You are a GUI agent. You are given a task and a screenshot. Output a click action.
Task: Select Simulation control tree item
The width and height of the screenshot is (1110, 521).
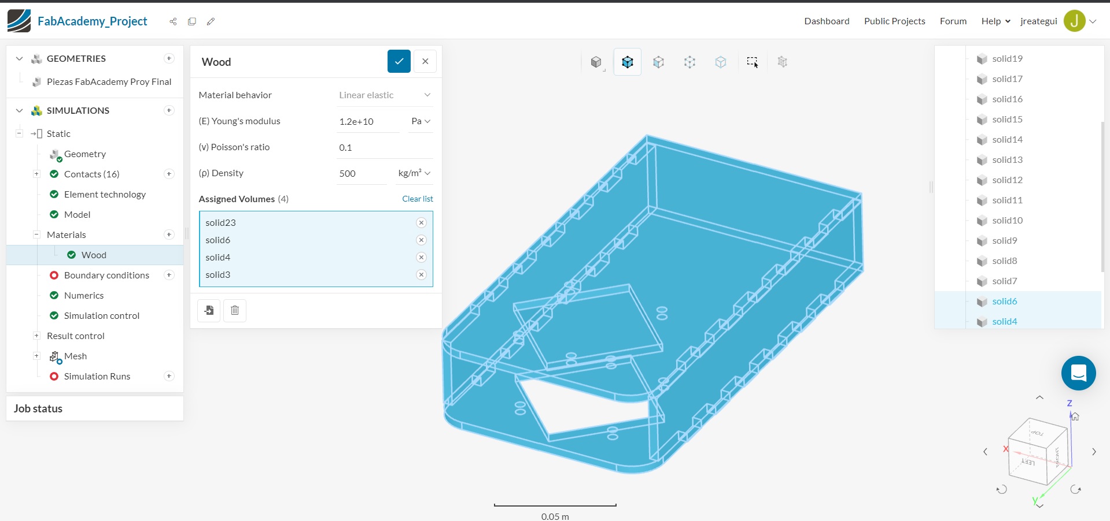[x=102, y=315]
